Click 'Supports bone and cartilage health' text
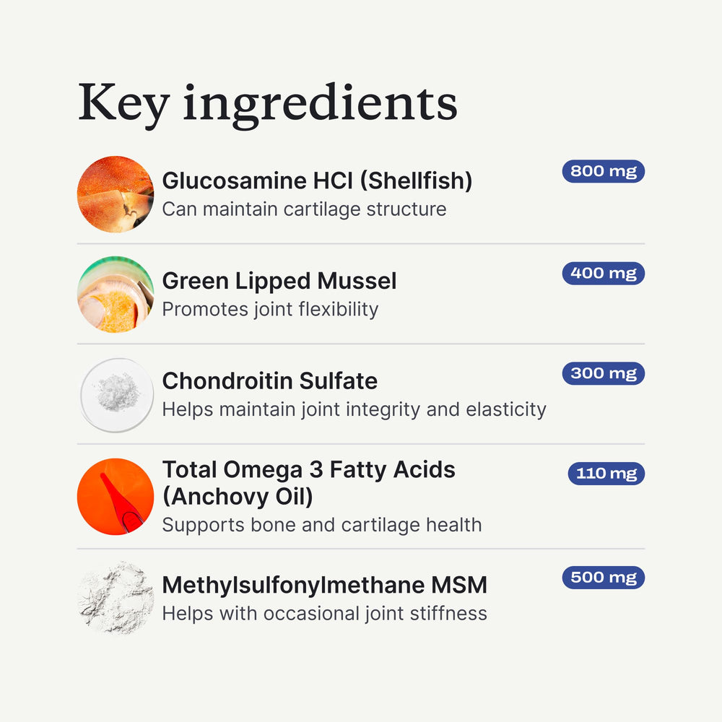The image size is (722, 722). [322, 525]
